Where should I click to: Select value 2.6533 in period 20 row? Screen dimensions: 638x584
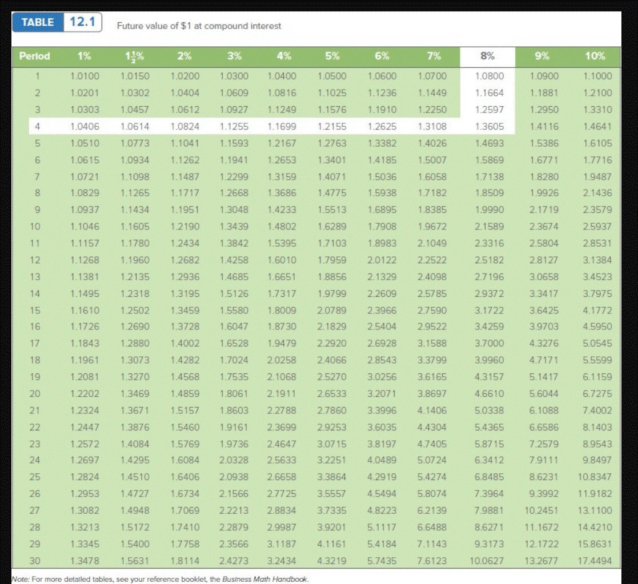[x=332, y=394]
